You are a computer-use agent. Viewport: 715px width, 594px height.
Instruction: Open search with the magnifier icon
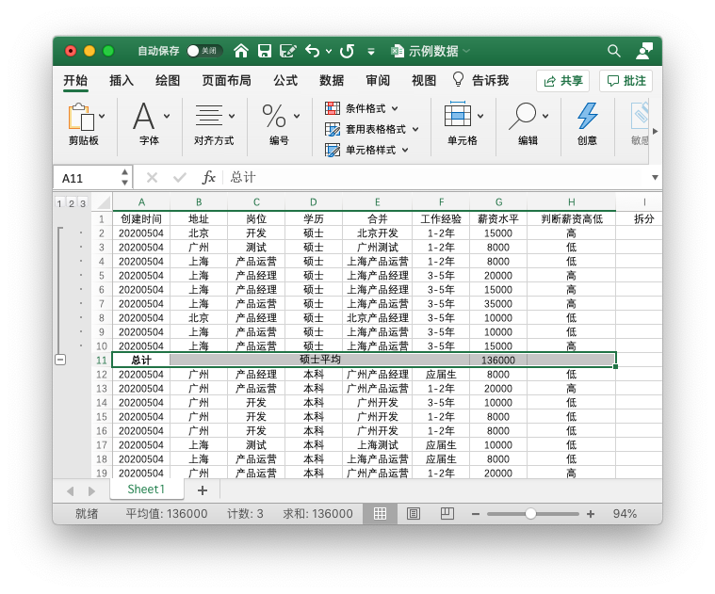click(614, 51)
